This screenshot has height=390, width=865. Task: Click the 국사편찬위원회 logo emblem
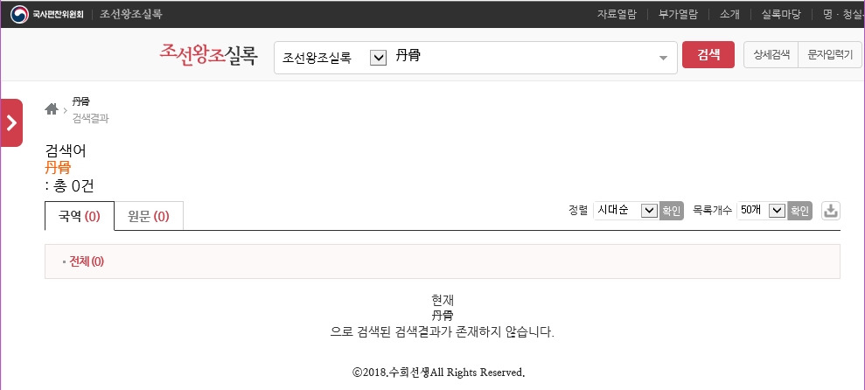20,14
